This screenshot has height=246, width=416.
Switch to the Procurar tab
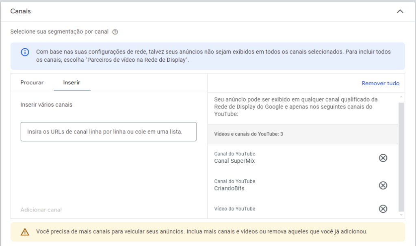pos(32,82)
